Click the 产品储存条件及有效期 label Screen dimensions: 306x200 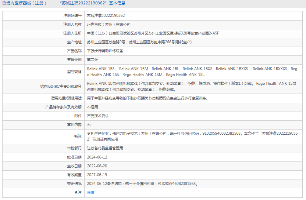(x=63, y=107)
